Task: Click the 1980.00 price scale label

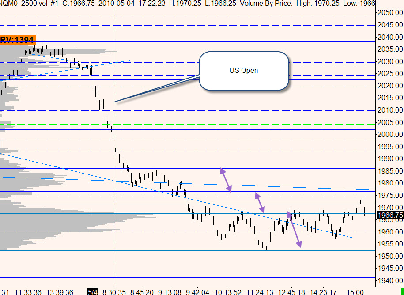Action: click(x=389, y=183)
